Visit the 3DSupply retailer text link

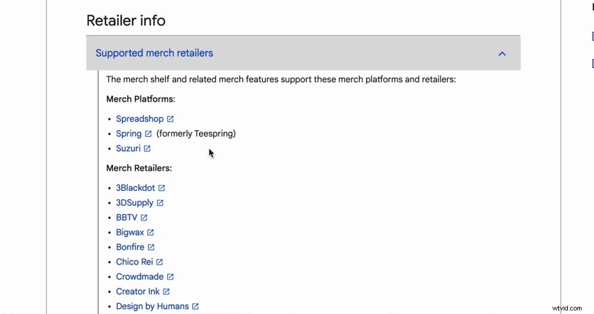135,203
